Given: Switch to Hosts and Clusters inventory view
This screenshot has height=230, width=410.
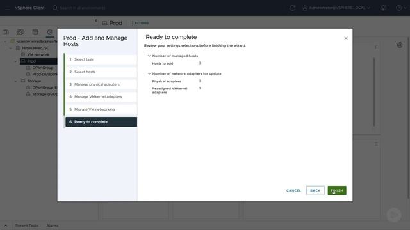Looking at the screenshot, I should click(x=6, y=32).
